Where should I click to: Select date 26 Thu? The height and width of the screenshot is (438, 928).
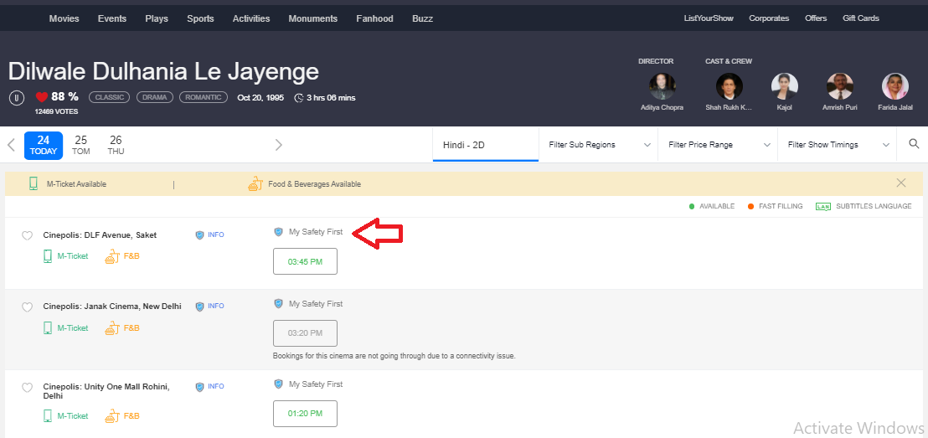(116, 145)
